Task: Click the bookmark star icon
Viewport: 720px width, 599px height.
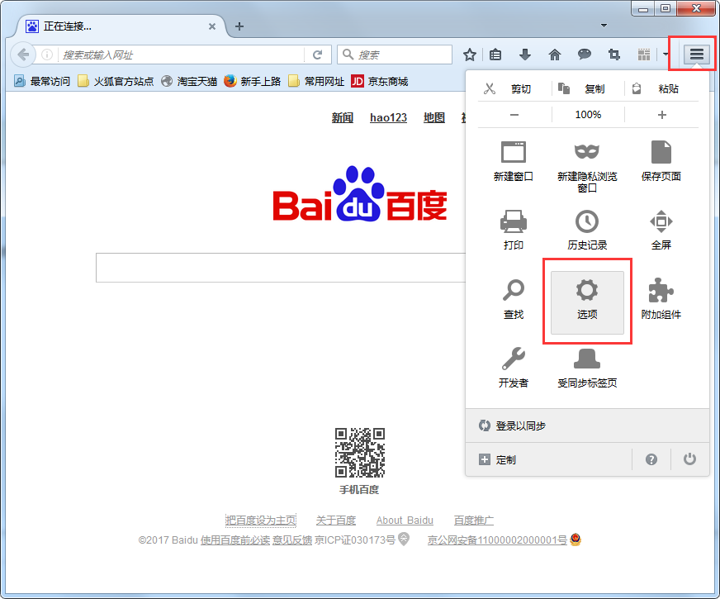Action: (x=469, y=55)
